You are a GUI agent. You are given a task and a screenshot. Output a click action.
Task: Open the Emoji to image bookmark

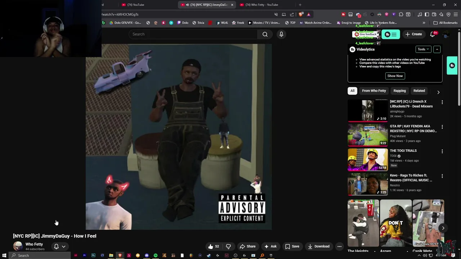point(348,23)
